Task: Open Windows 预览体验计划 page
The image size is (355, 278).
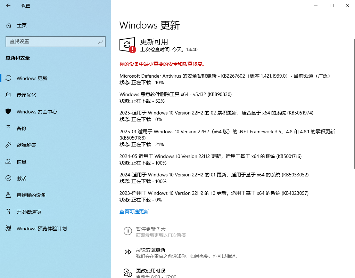Action: (x=56, y=229)
